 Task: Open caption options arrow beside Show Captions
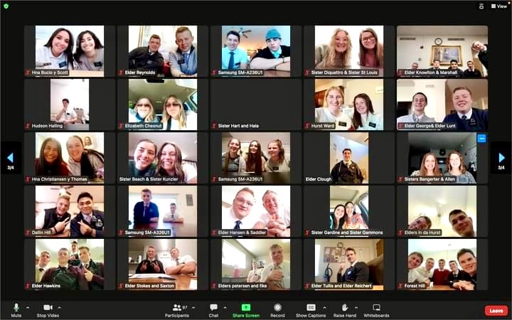[x=323, y=307]
